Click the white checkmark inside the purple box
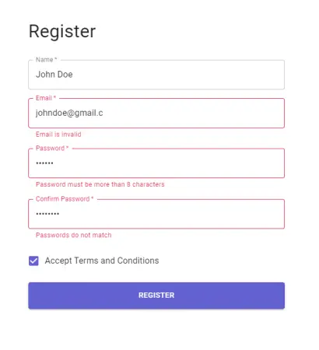 click(x=33, y=261)
